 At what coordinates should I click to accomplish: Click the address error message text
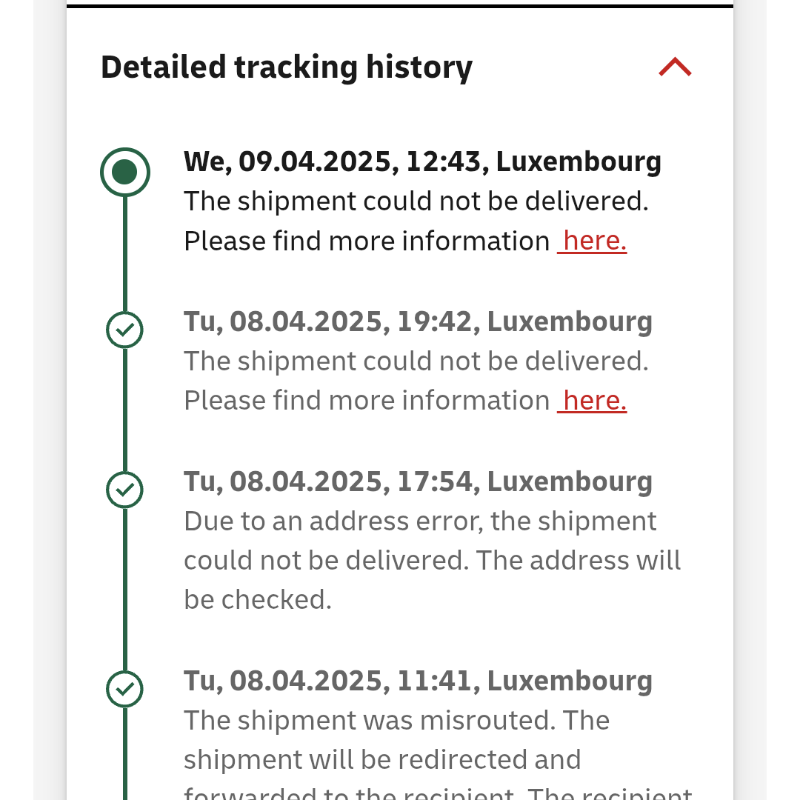[432, 560]
